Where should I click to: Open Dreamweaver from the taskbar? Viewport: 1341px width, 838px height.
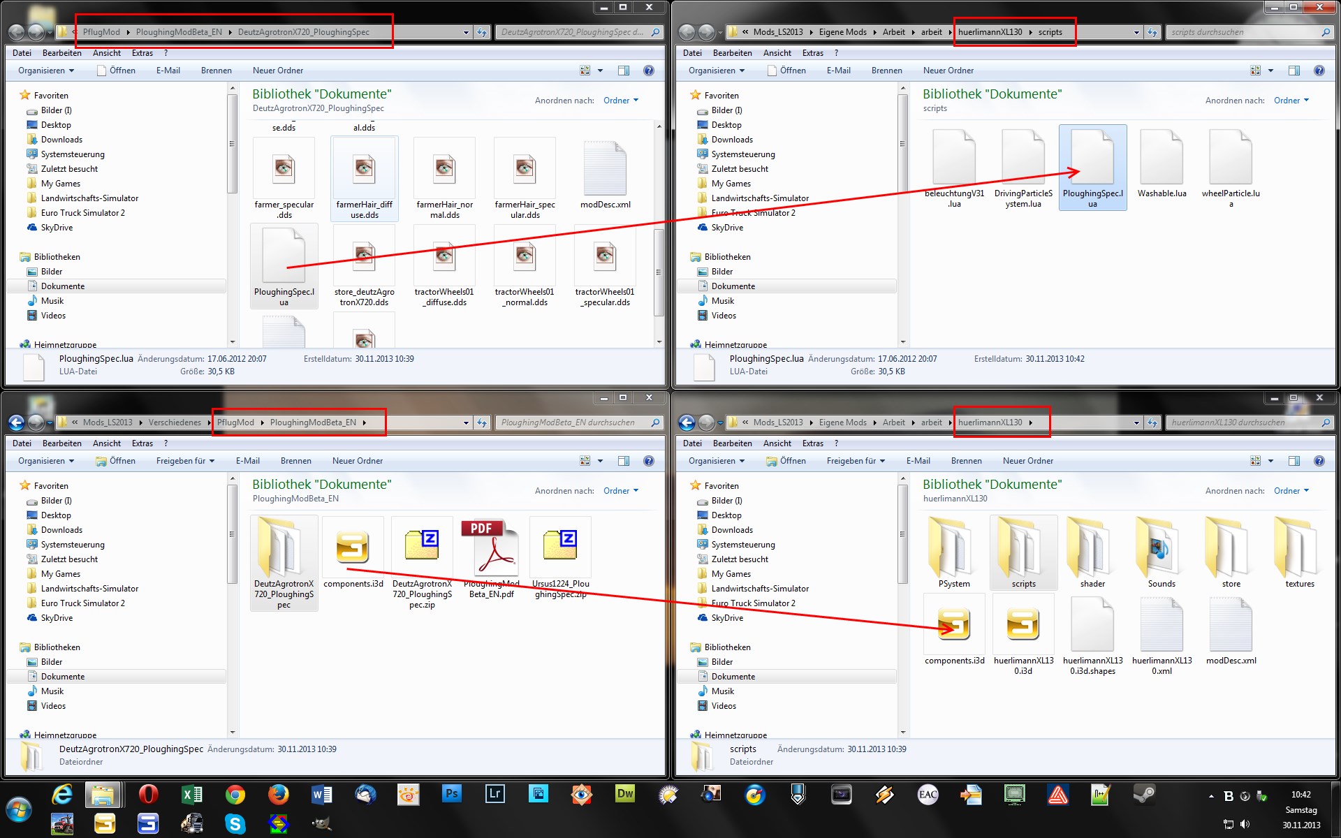point(624,794)
